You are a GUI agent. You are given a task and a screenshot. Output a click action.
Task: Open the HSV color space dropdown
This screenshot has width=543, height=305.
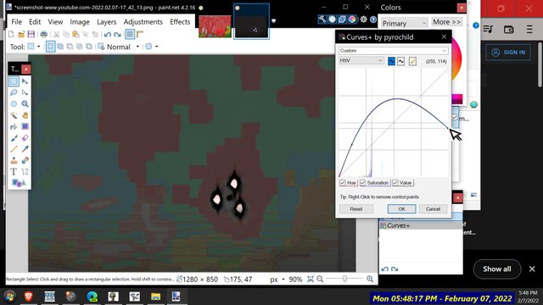[x=361, y=60]
